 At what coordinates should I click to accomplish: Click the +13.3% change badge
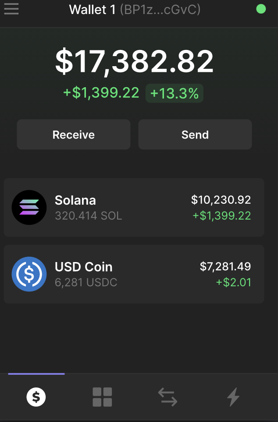[174, 93]
